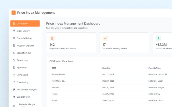Open the Approvals section
The width and height of the screenshot is (172, 107).
pyautogui.click(x=25, y=68)
